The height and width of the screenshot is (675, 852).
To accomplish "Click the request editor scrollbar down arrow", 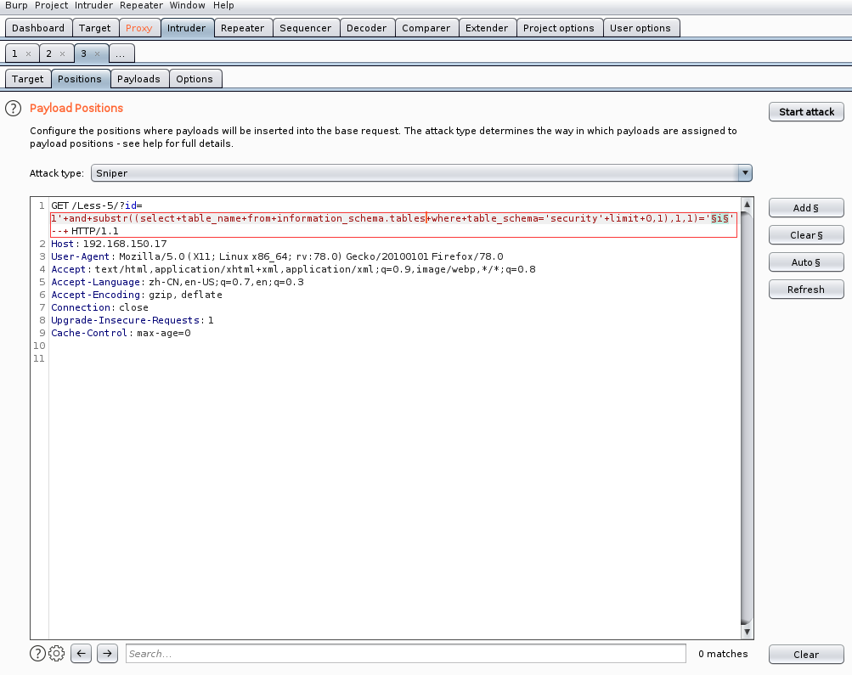I will (x=747, y=633).
